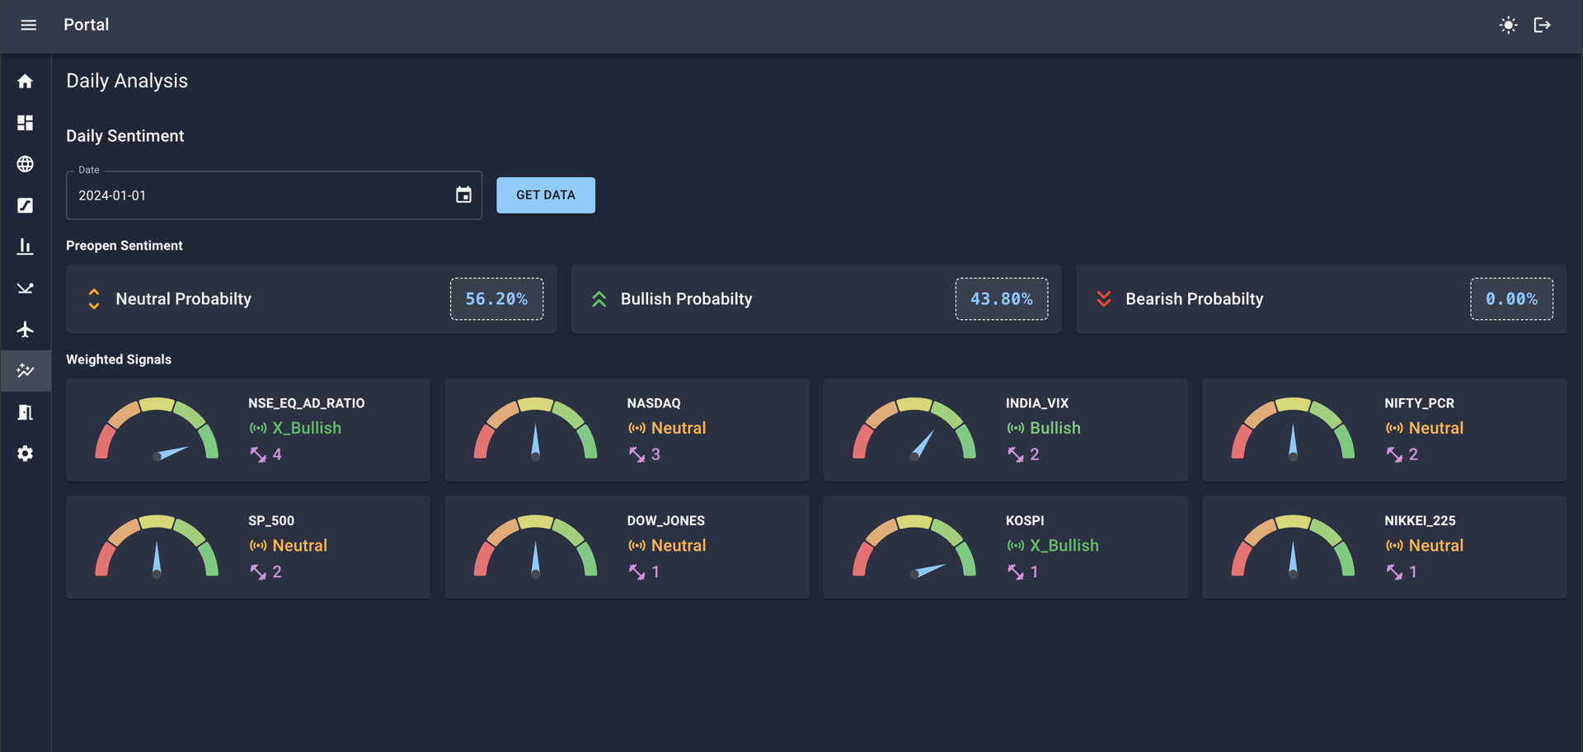This screenshot has height=752, width=1583.
Task: Open the hamburger navigation menu
Action: tap(28, 25)
